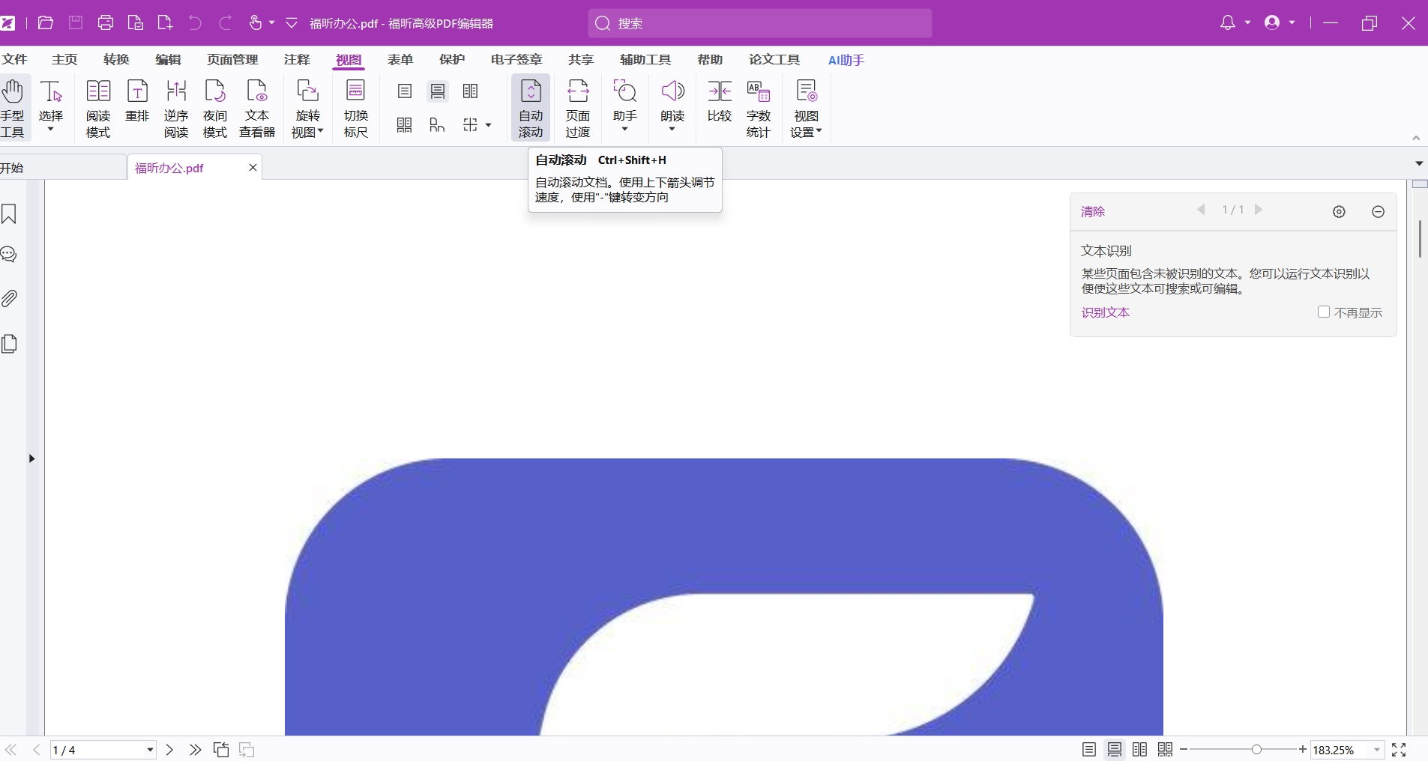Open the Pages thumbnail side panel

point(9,344)
